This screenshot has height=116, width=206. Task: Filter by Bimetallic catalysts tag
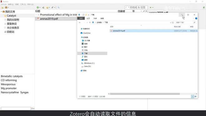coord(12,76)
